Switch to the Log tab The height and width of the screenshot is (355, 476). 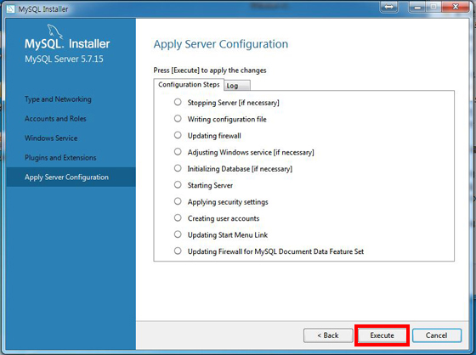pyautogui.click(x=237, y=86)
